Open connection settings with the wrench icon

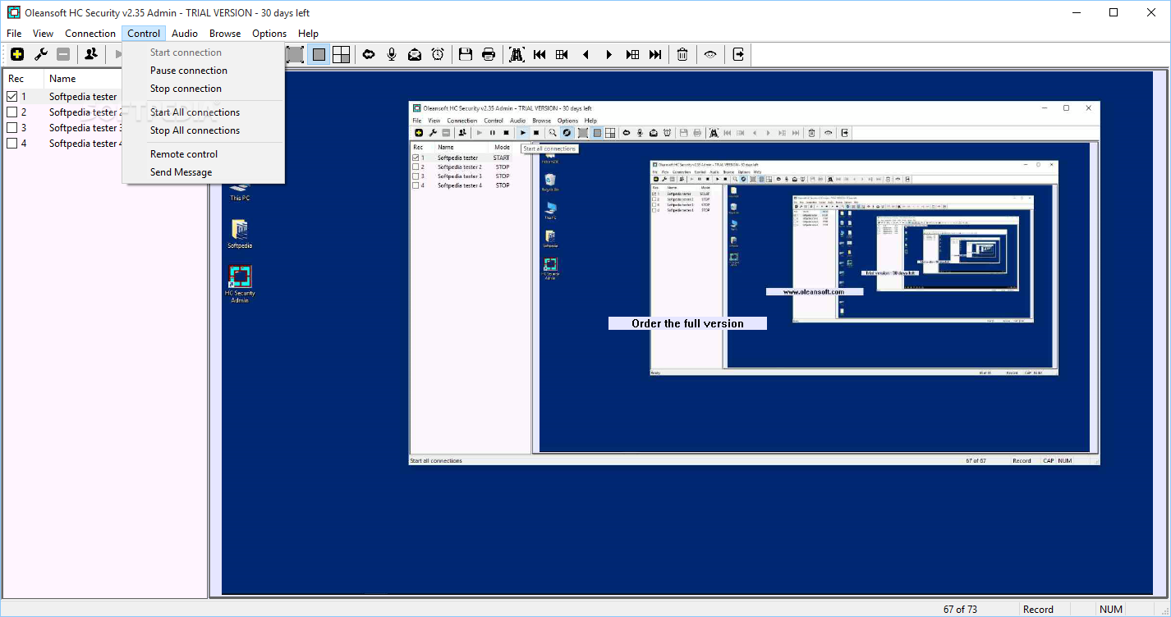[x=40, y=55]
